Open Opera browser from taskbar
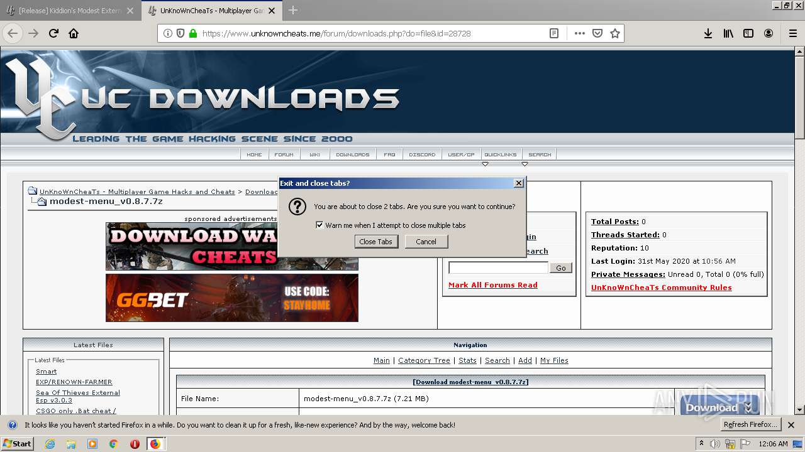Image resolution: width=805 pixels, height=452 pixels. [135, 444]
